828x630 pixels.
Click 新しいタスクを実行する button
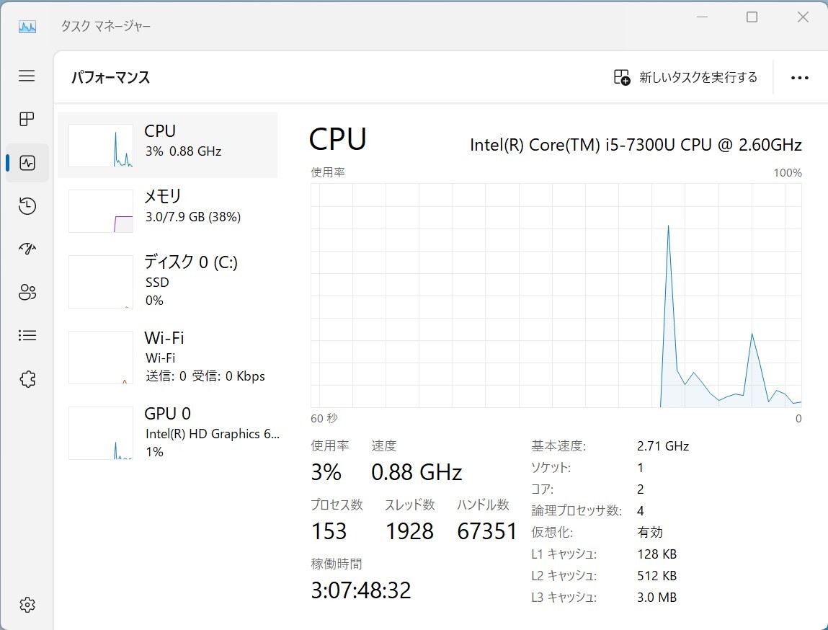coord(685,77)
